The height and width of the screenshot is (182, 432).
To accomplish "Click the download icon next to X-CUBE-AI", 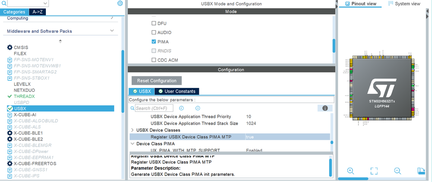I will click(10, 115).
